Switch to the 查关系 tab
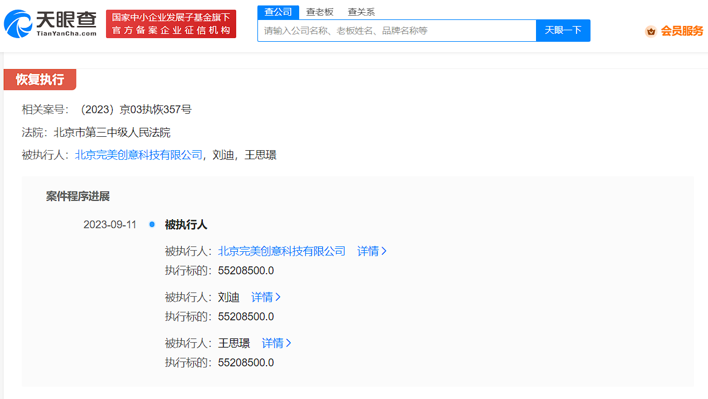Screen dimensions: 708x399 361,12
